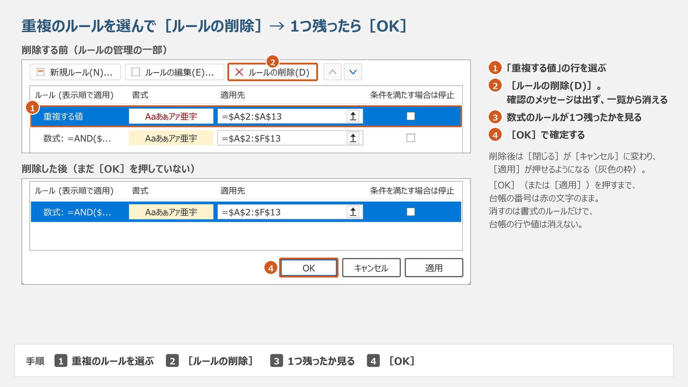The width and height of the screenshot is (688, 387).
Task: Select 数式: =AND($... row in the upper list
Action: pyautogui.click(x=246, y=138)
